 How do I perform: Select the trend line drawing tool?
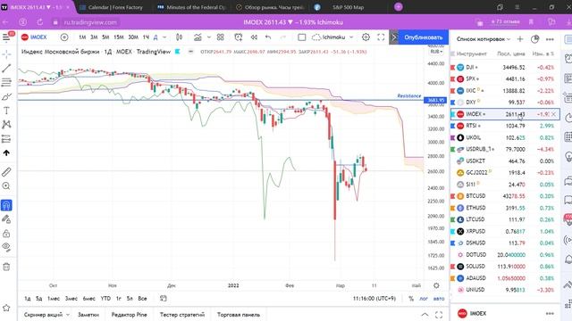(x=6, y=68)
